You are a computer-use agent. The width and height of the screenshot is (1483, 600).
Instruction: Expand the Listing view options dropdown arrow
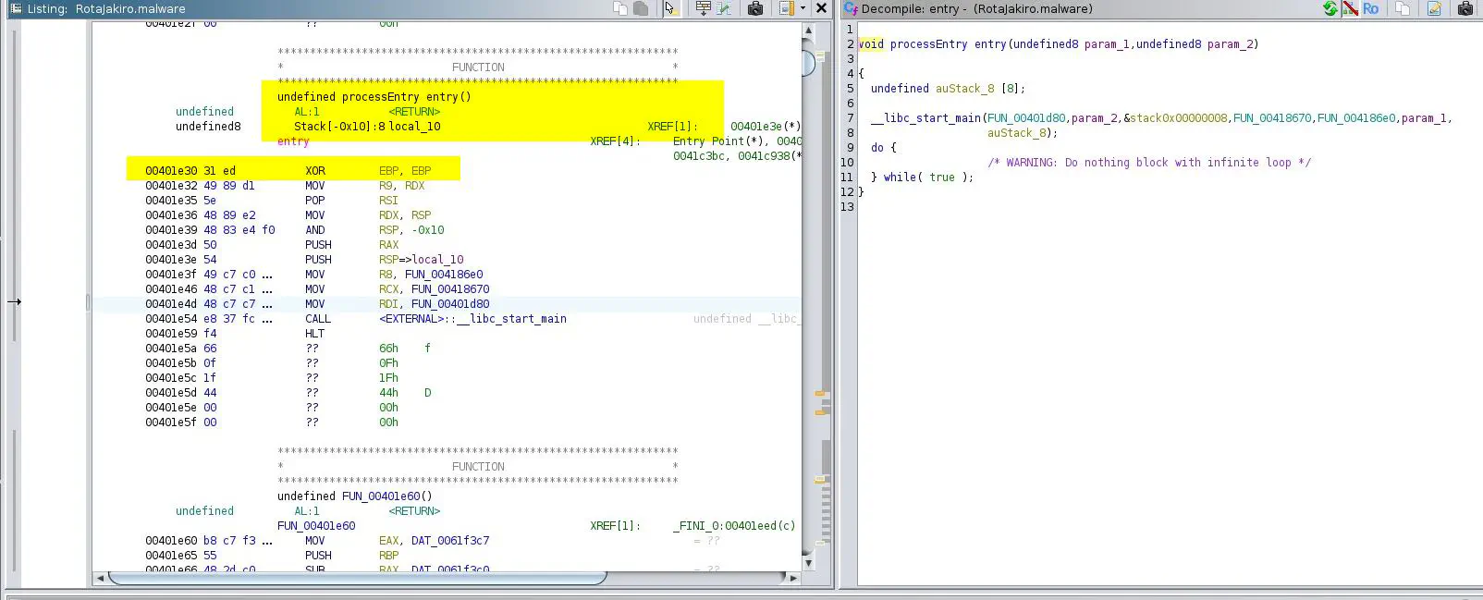click(x=803, y=8)
